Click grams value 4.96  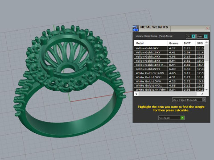172,56
